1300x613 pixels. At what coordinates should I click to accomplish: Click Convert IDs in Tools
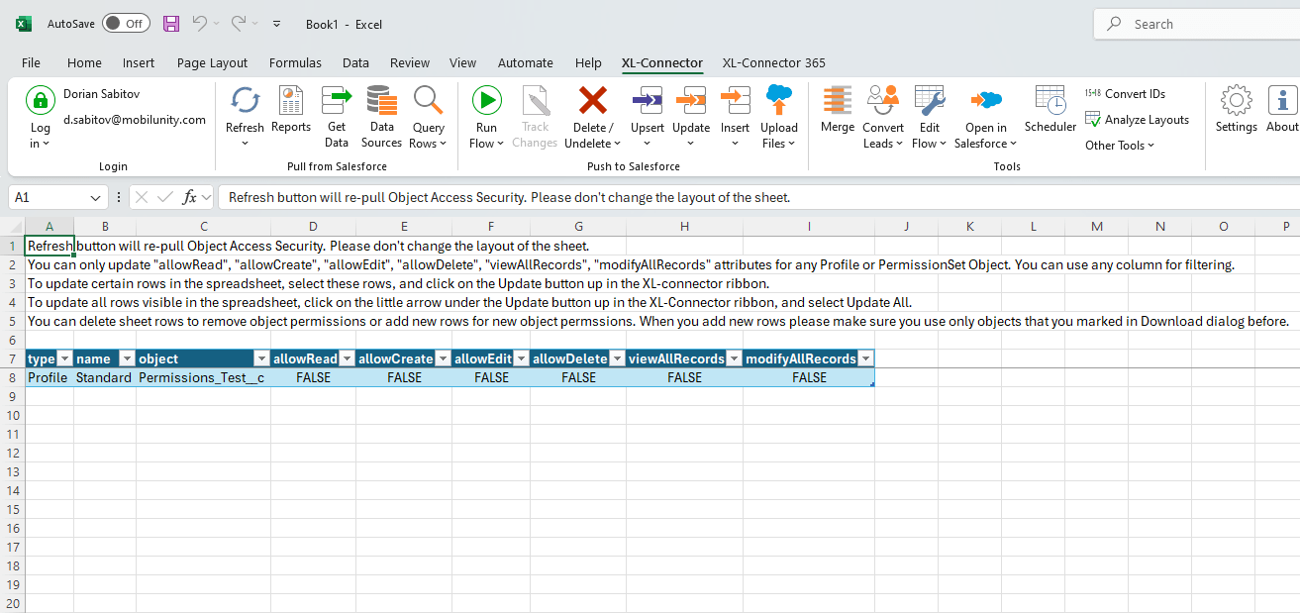click(x=1125, y=94)
